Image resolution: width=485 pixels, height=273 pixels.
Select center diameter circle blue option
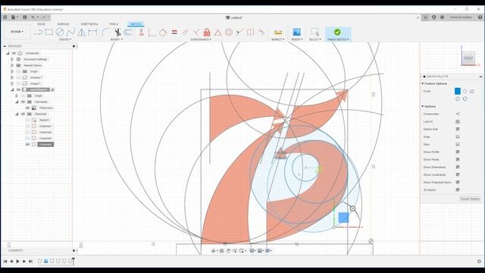[x=458, y=91]
